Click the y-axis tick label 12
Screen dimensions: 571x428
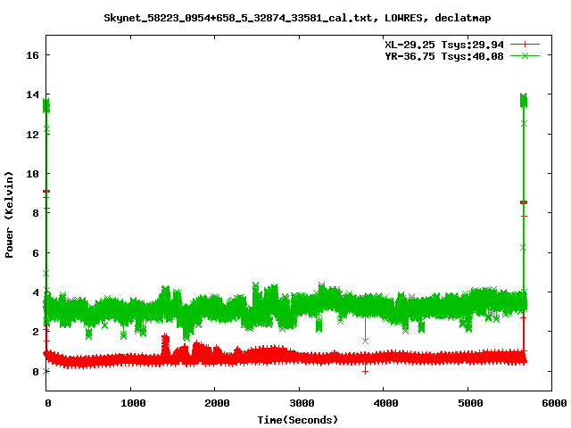pos(32,135)
